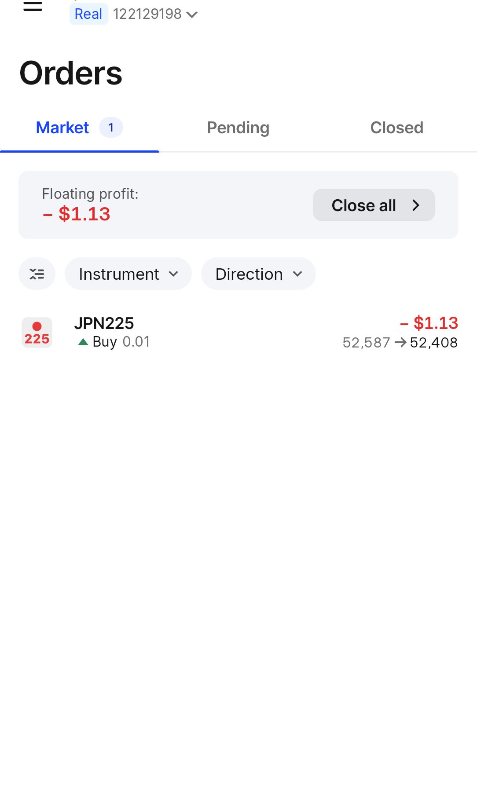Image resolution: width=477 pixels, height=790 pixels.
Task: Click the green Buy direction triangle
Action: tap(83, 342)
